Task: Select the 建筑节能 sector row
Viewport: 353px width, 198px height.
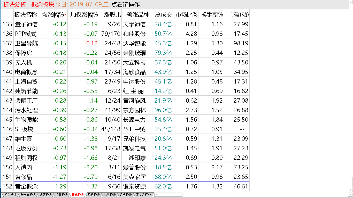Action: tap(125, 91)
